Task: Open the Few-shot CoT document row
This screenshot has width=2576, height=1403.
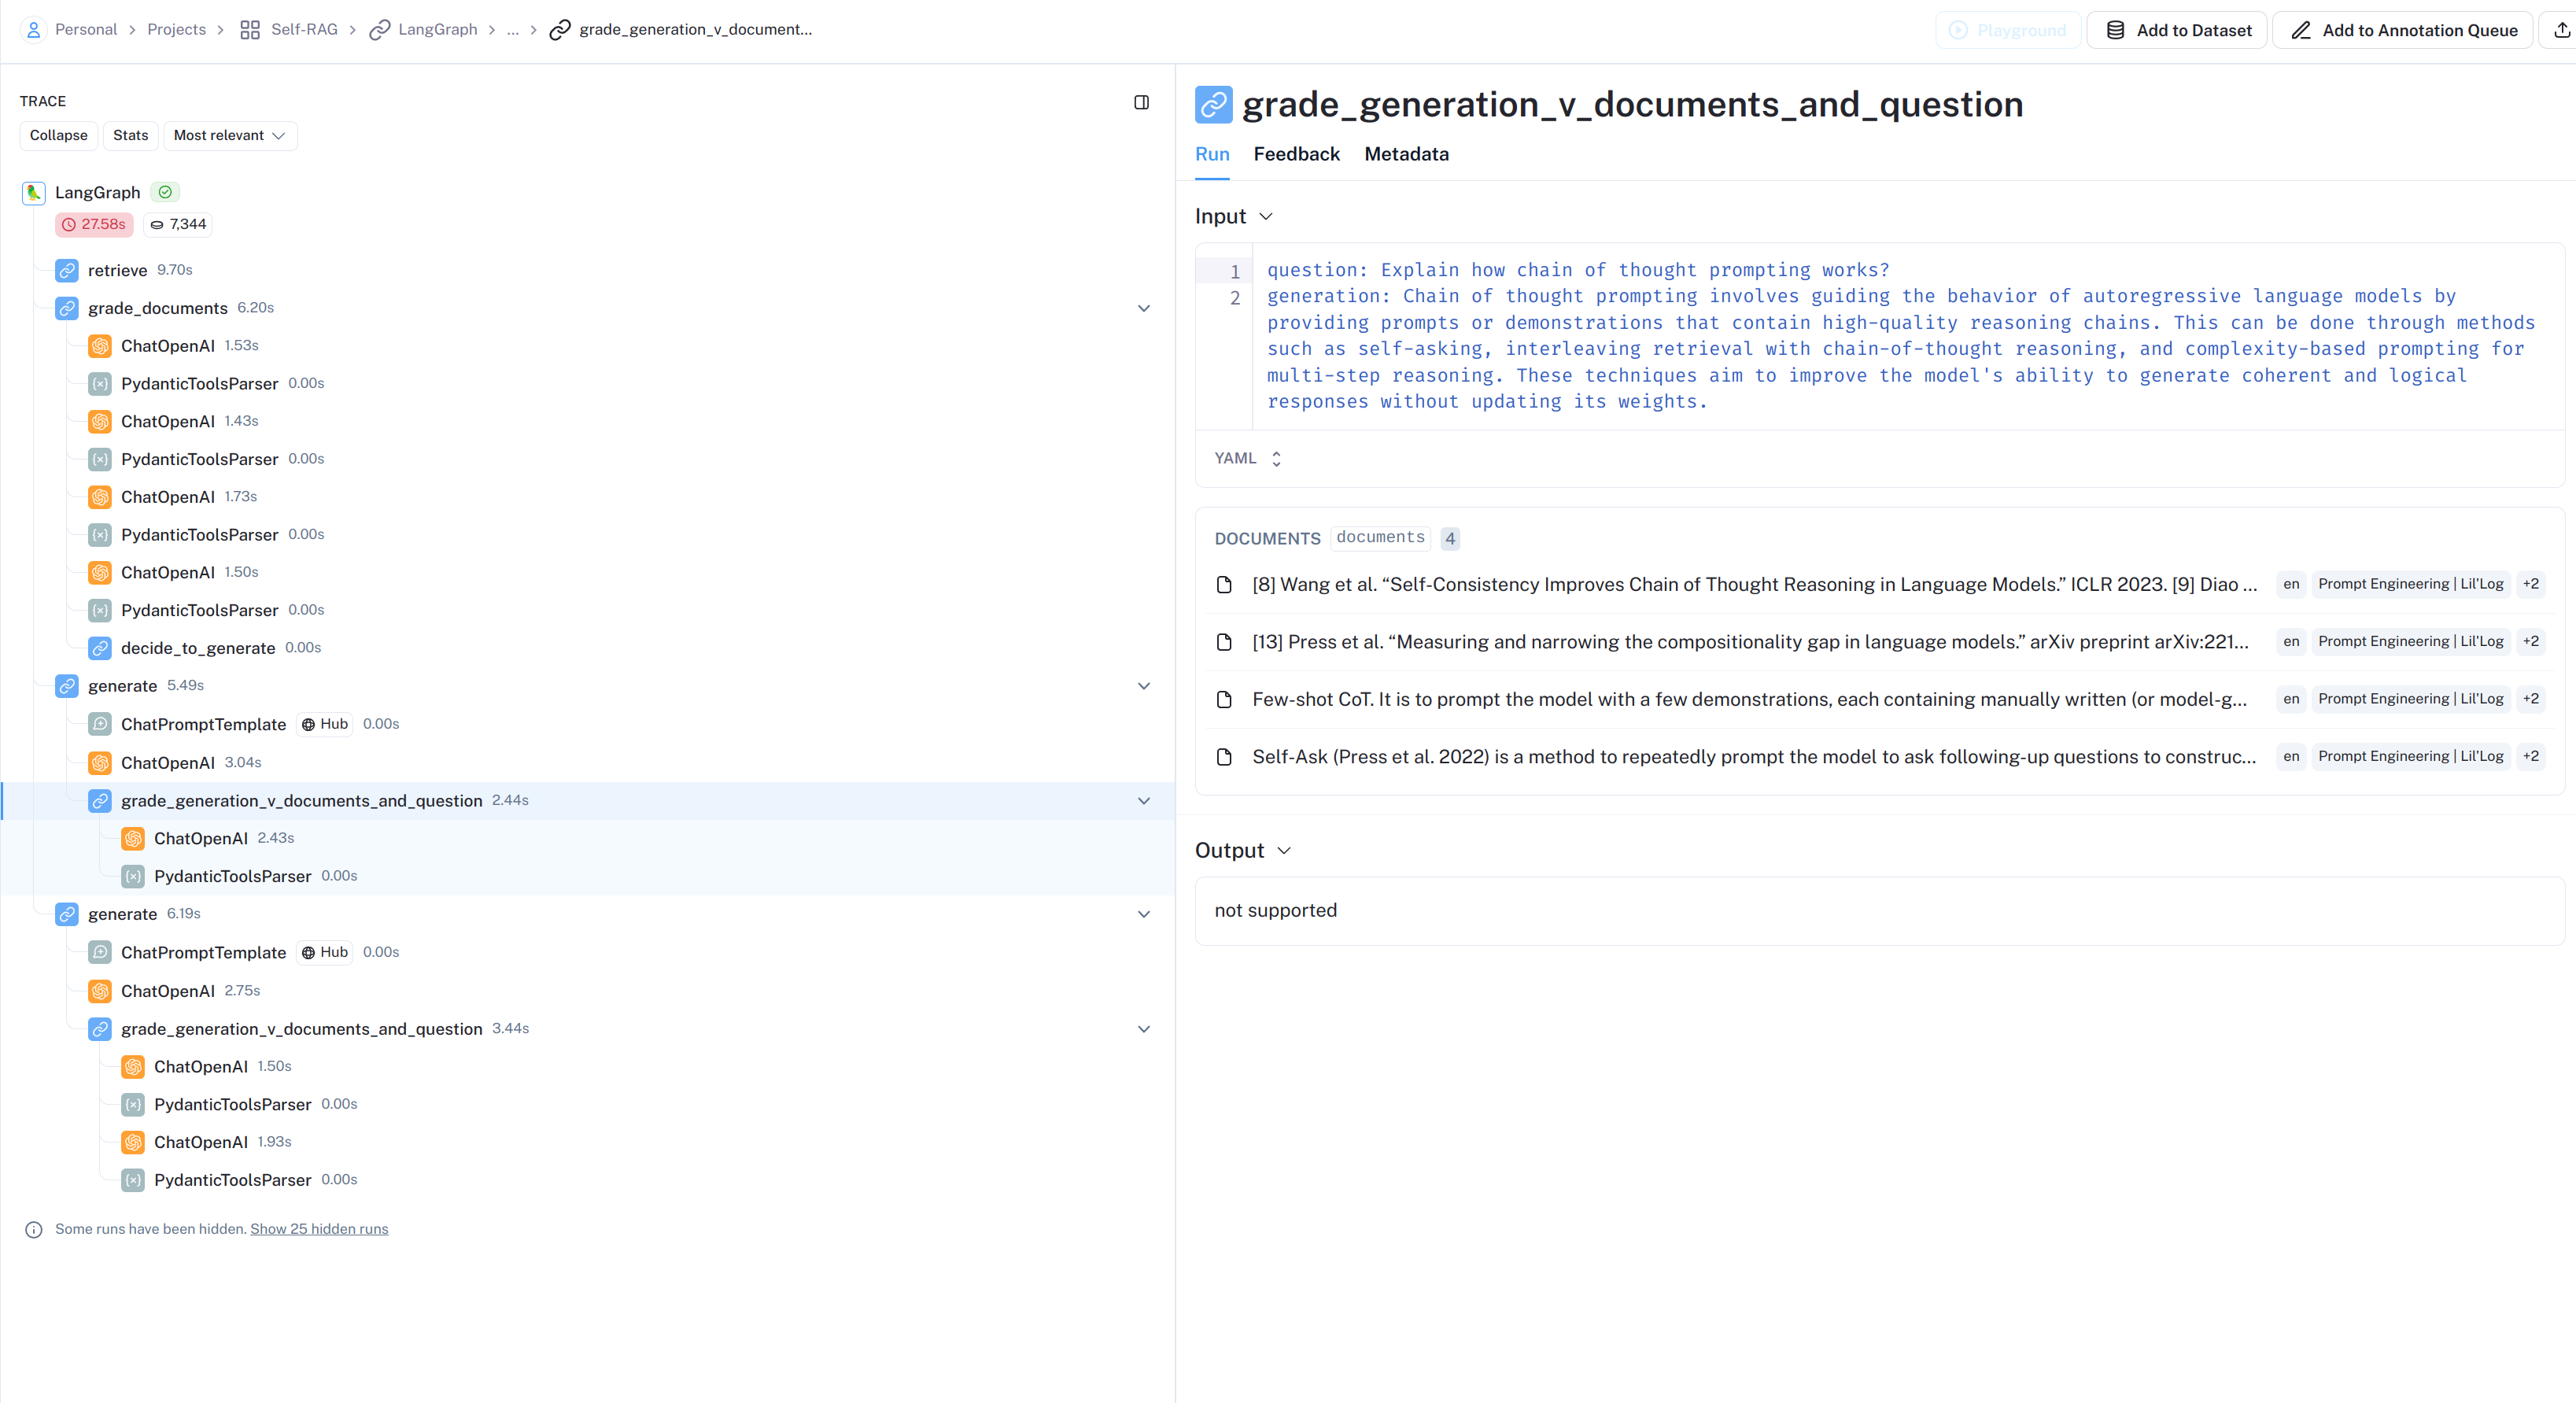Action: coord(1748,699)
